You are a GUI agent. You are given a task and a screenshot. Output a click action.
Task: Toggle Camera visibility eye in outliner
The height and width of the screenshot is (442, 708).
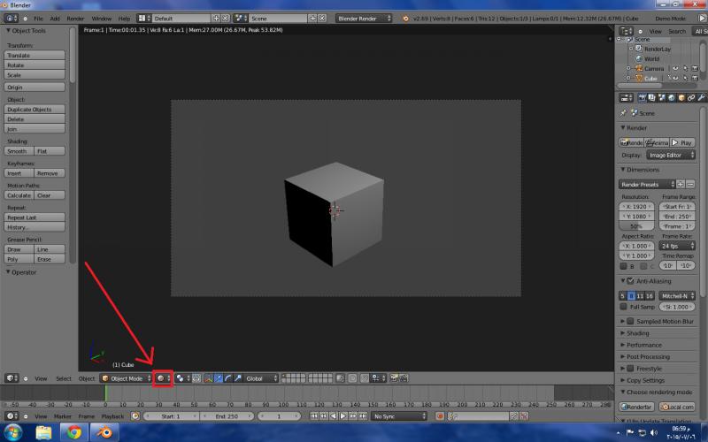(675, 69)
